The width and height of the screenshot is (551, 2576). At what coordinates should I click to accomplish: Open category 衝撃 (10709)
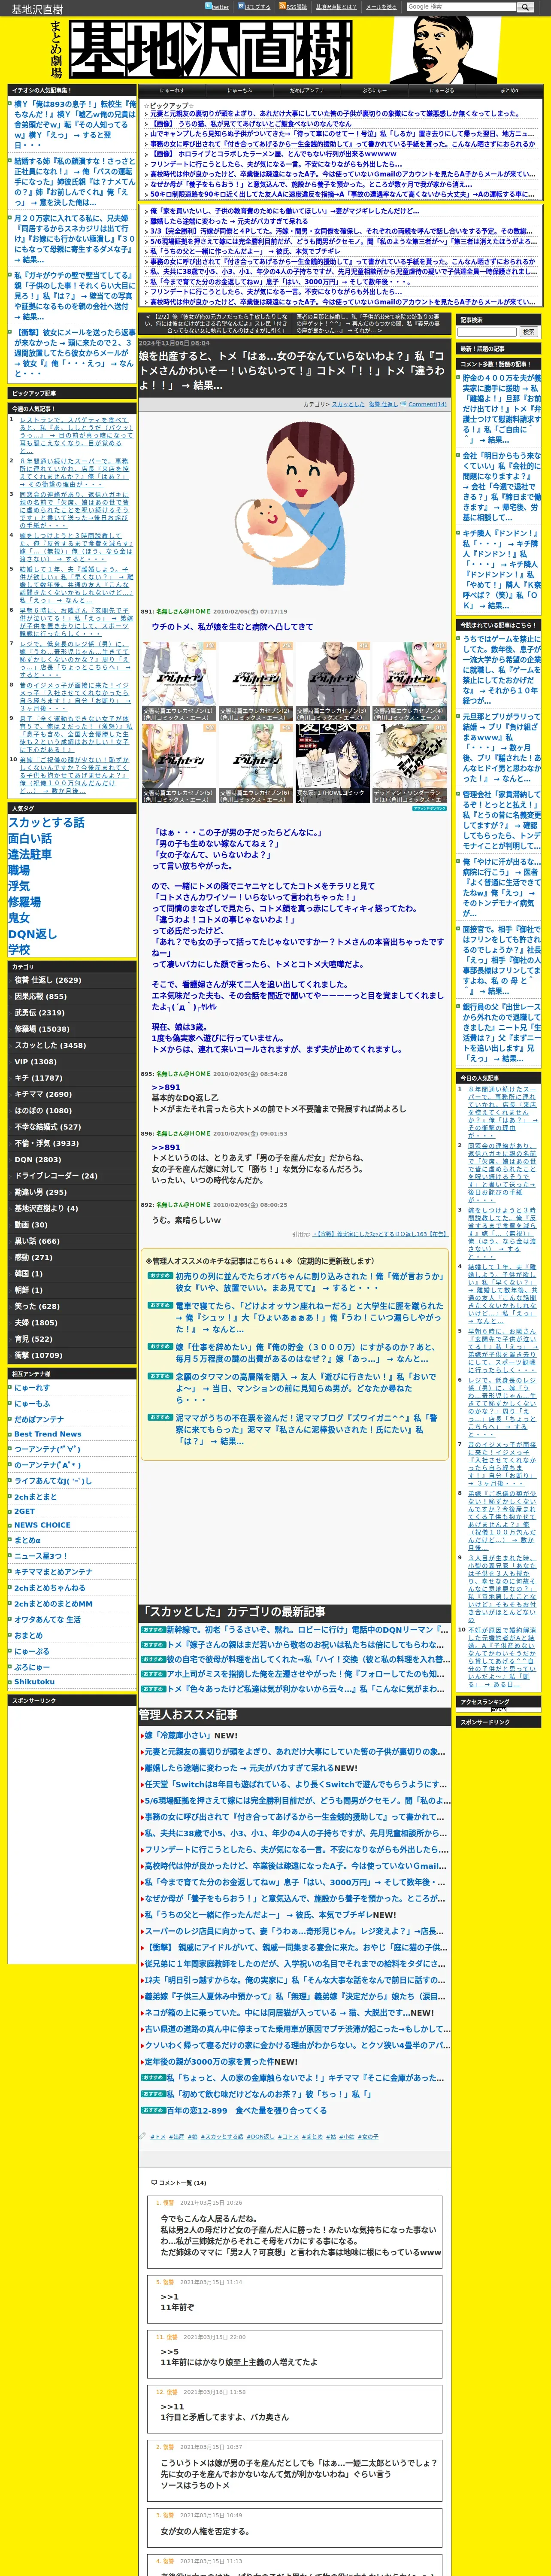[x=38, y=1355]
